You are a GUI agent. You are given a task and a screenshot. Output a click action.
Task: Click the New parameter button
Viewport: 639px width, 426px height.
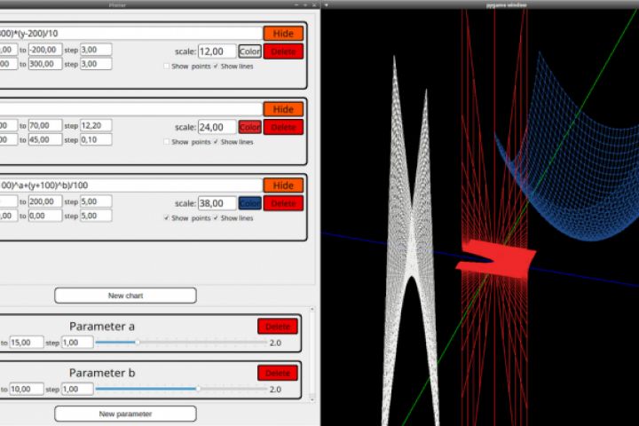pyautogui.click(x=125, y=414)
